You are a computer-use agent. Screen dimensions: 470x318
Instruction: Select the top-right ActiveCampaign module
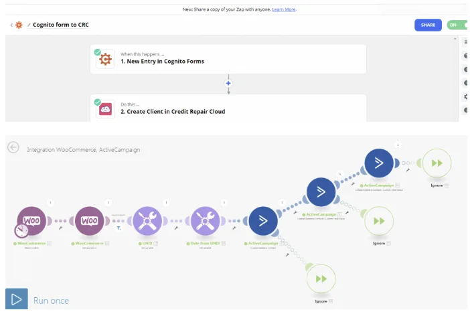click(x=379, y=163)
